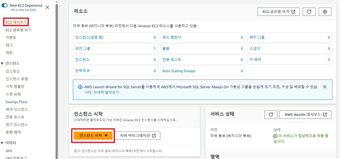Screen dimensions: 340x159
Task: Refresh the 서비스 상태 panel
Action: 271,115
